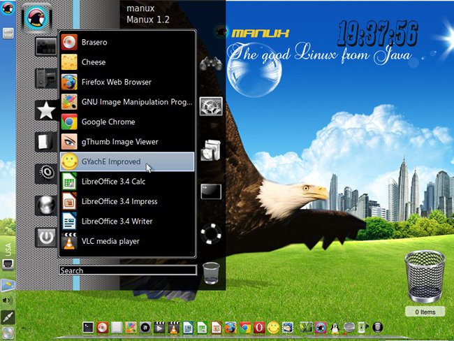Open the disk drive icon in dock
The image size is (454, 341).
[349, 328]
